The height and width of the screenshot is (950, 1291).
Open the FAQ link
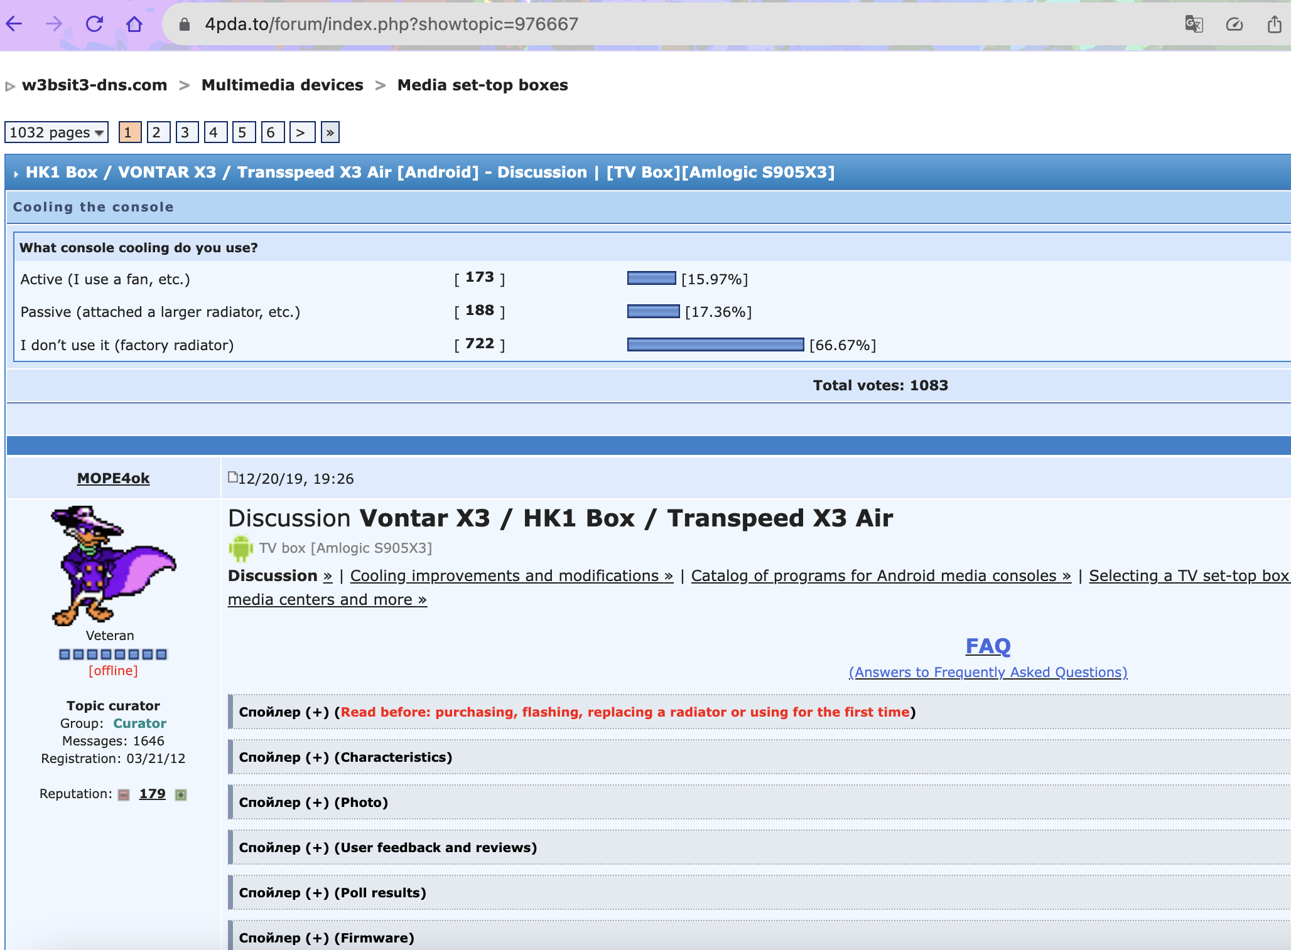tap(988, 646)
